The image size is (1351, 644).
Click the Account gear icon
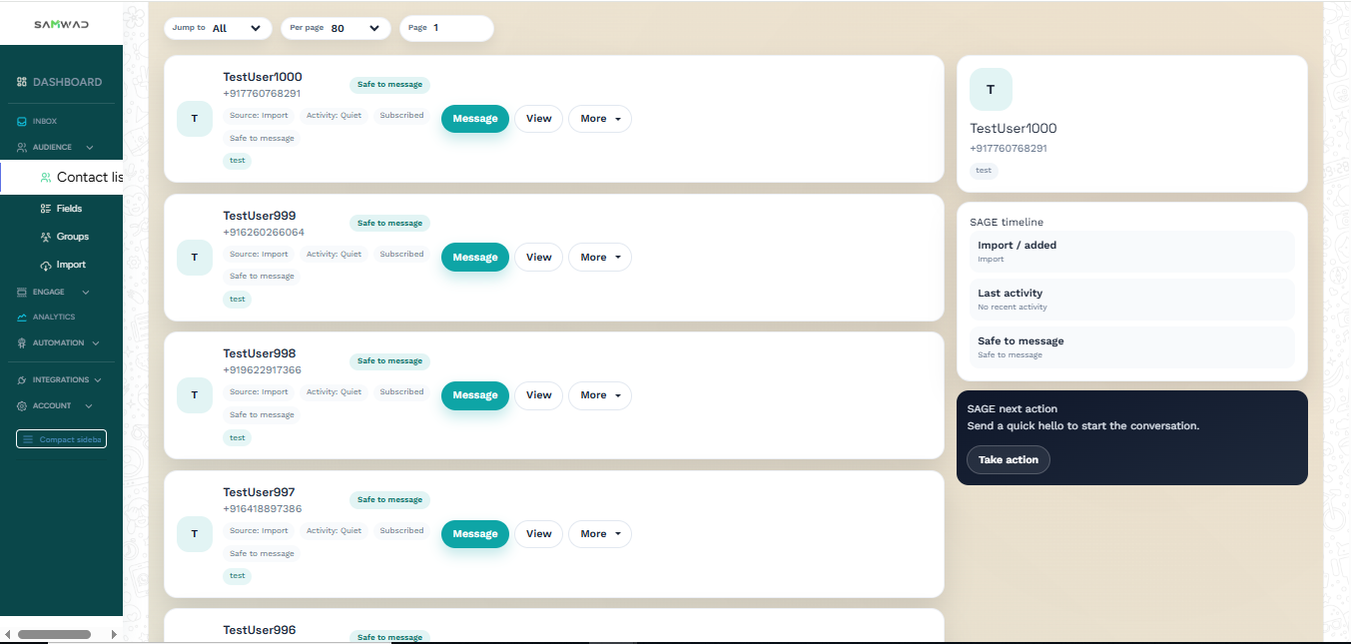click(x=22, y=406)
